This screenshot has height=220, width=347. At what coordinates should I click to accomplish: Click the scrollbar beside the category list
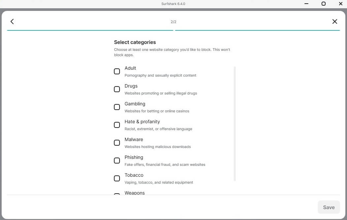(x=235, y=124)
